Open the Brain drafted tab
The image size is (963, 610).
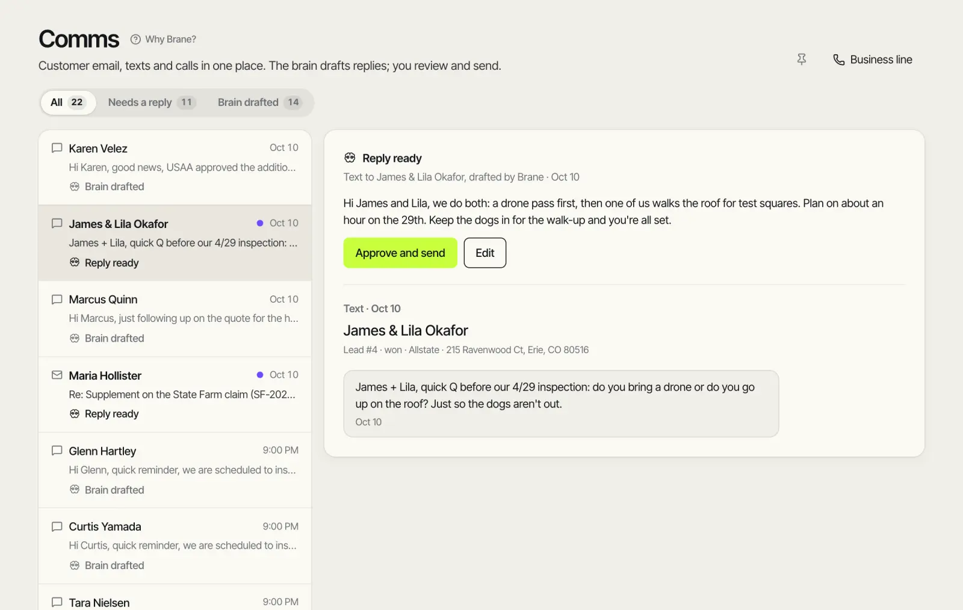pyautogui.click(x=259, y=102)
